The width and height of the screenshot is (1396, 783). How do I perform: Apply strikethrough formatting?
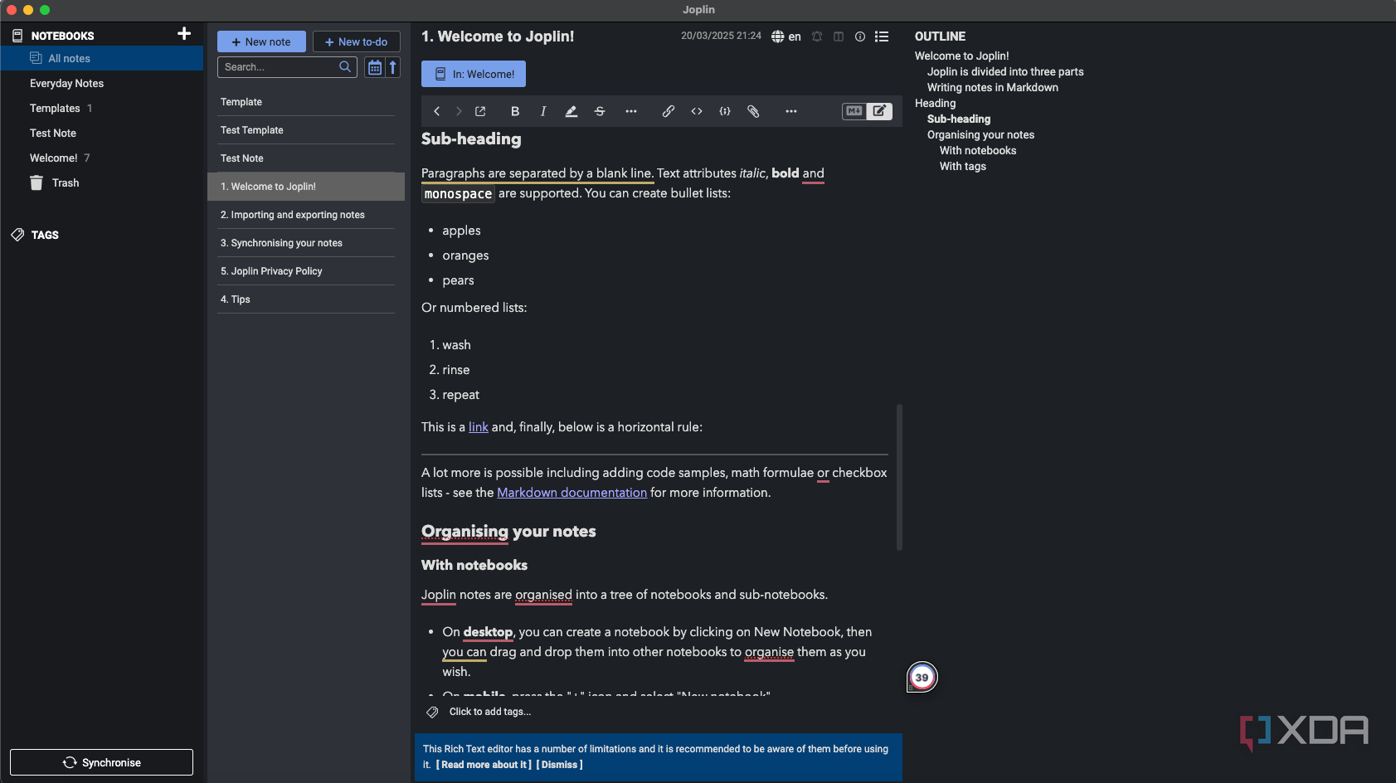pos(600,111)
